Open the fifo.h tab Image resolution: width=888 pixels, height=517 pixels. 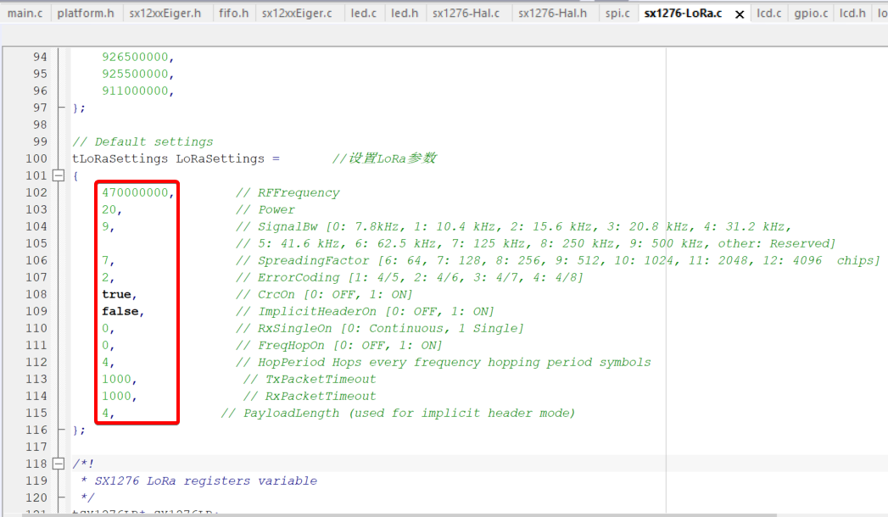coord(233,14)
